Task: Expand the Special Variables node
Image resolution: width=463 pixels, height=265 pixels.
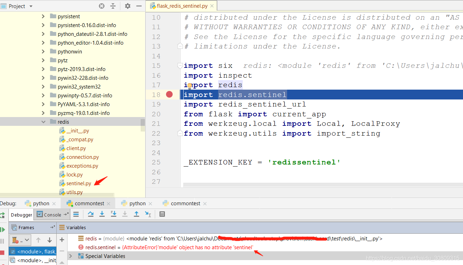Action: [70, 256]
